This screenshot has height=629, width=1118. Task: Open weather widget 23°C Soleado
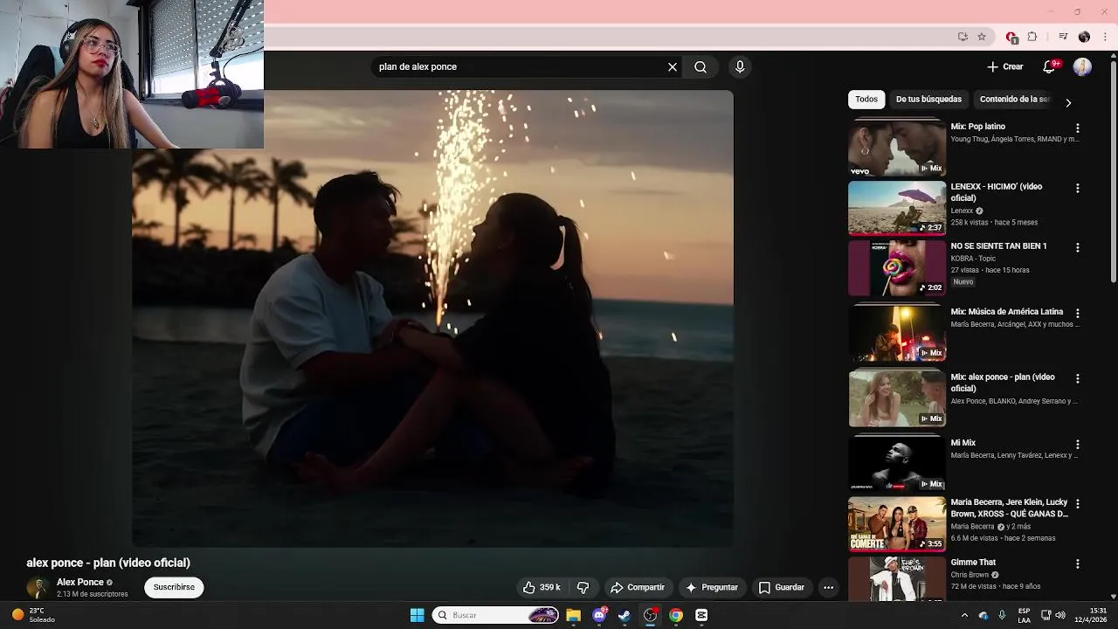coord(33,615)
